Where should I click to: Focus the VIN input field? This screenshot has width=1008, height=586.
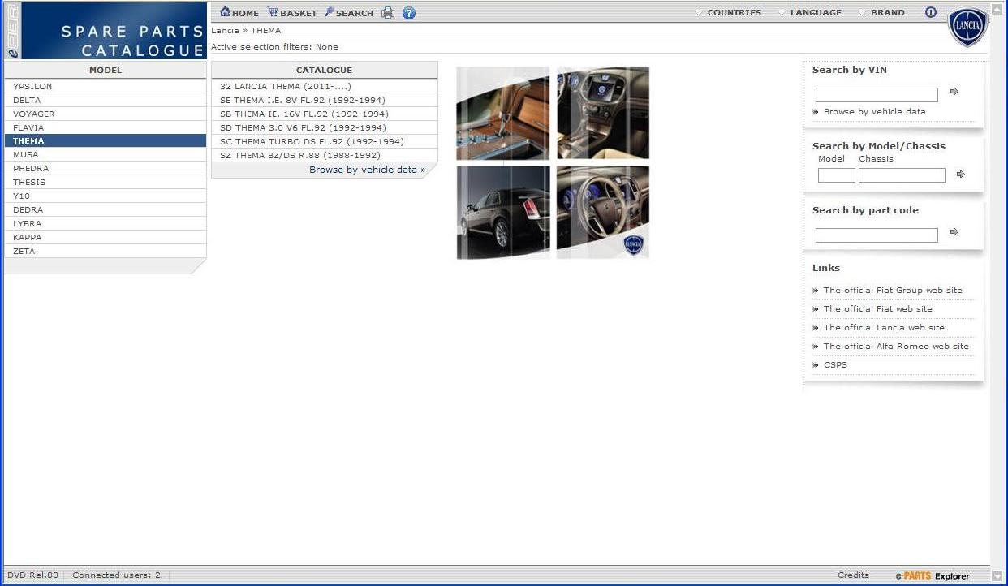[x=877, y=95]
